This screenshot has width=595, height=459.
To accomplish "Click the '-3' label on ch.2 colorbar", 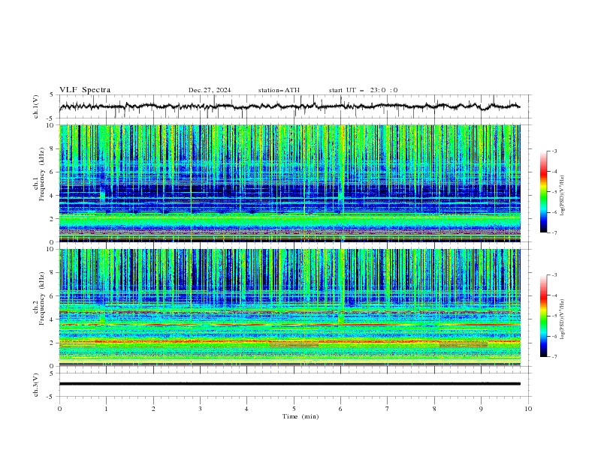I will pyautogui.click(x=554, y=275).
